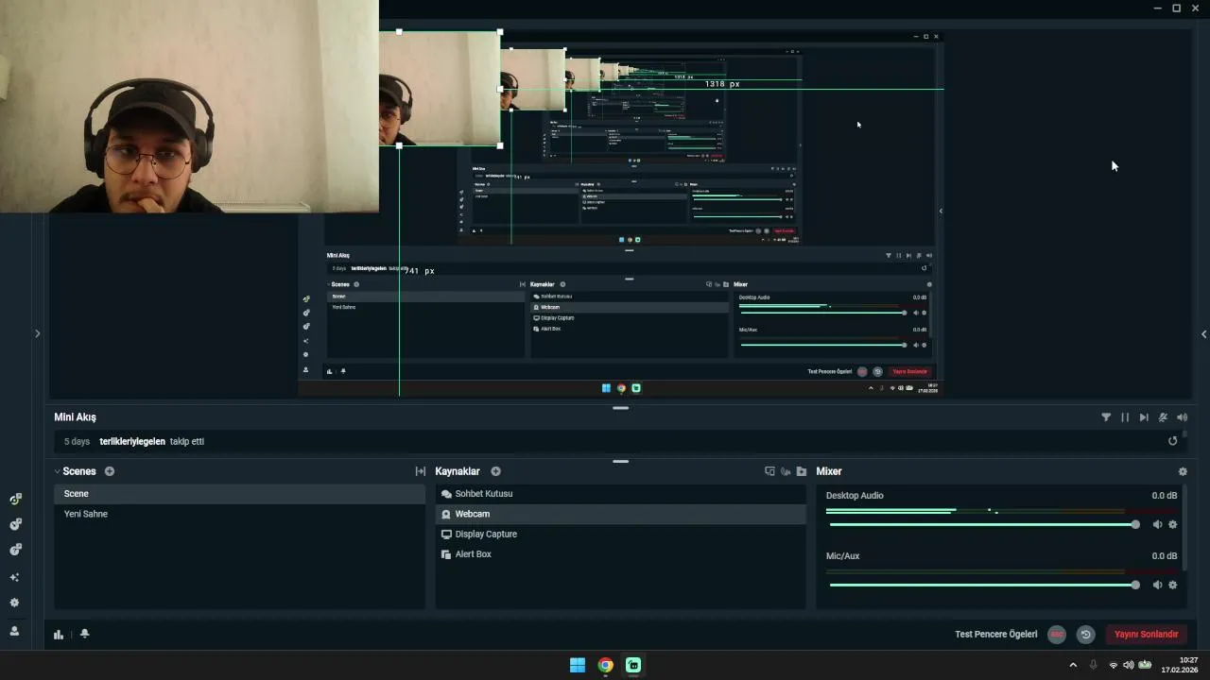Open the performance stats bar icon
This screenshot has height=680, width=1210.
click(x=59, y=635)
